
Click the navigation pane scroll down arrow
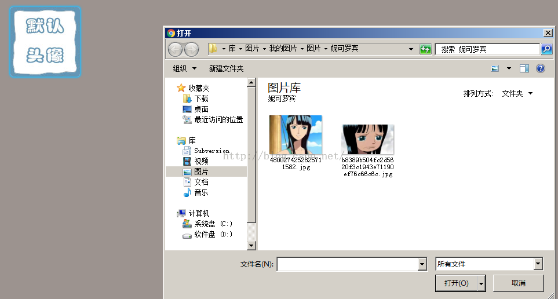(x=251, y=245)
